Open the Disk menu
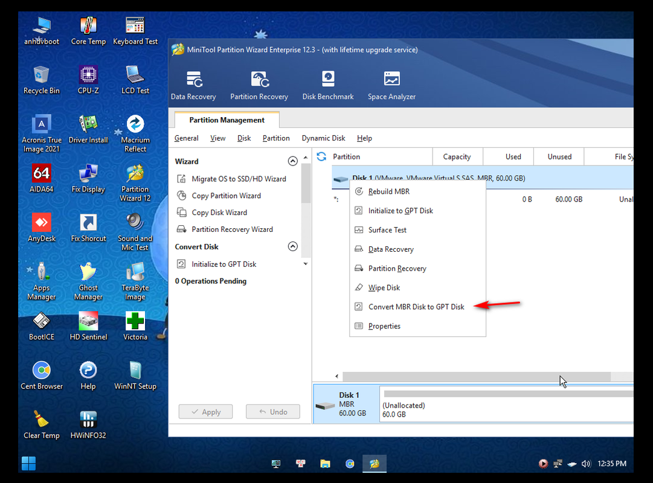 pos(244,138)
